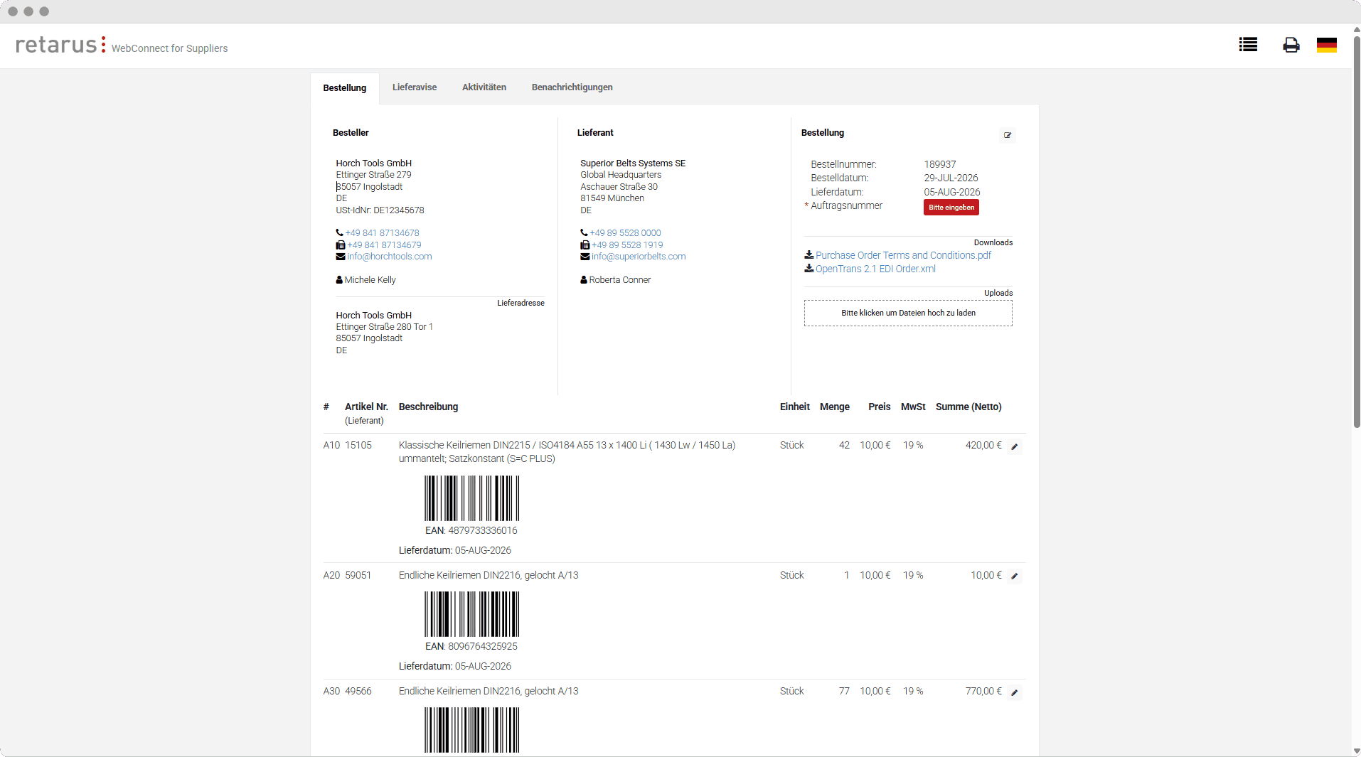Click the barcode for EAN 4879733336016
Viewport: 1361px width, 757px height.
pyautogui.click(x=471, y=498)
